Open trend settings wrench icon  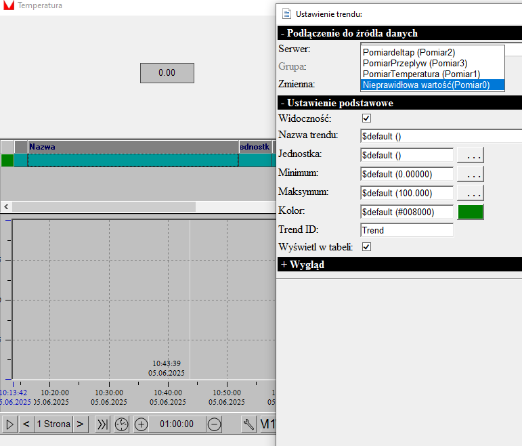(x=248, y=424)
